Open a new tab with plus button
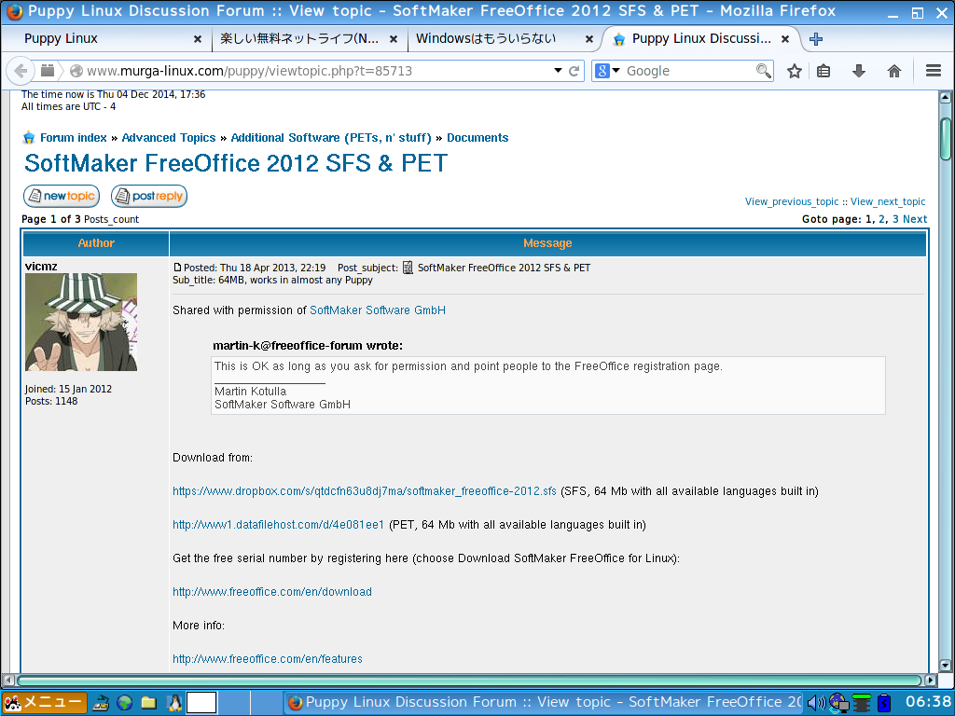The width and height of the screenshot is (955, 716). [816, 39]
